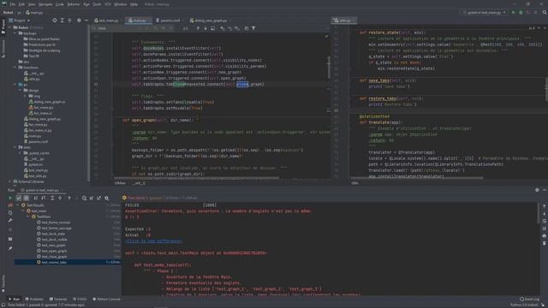Image resolution: width=548 pixels, height=308 pixels.
Task: Click the Project vertical side tab
Action: point(3,27)
